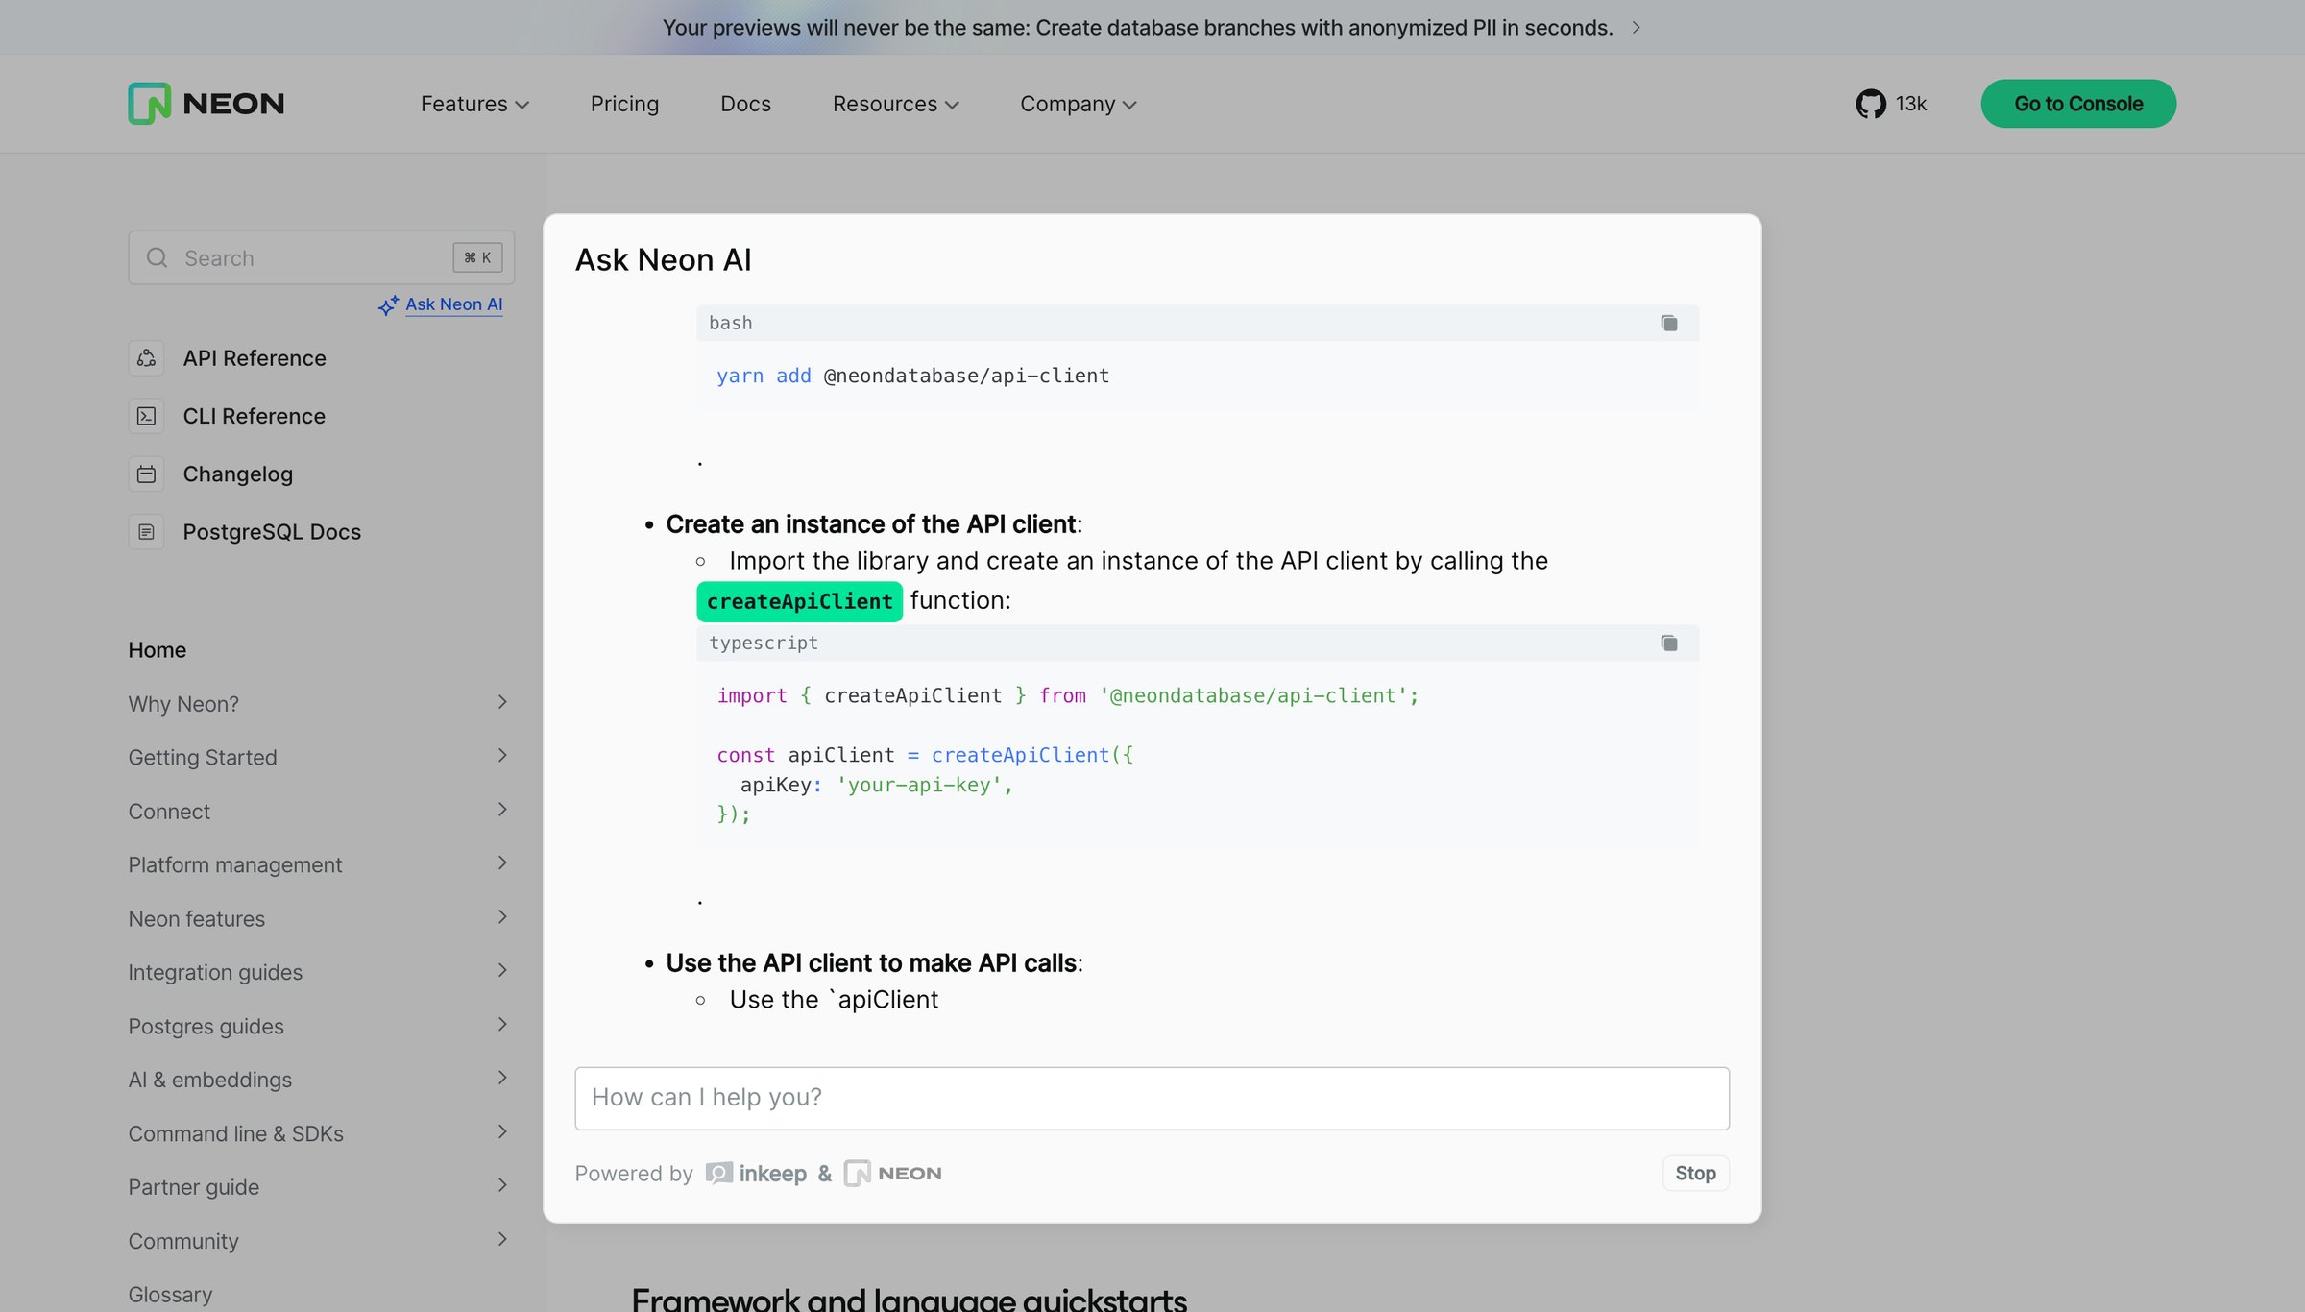Click the PostgreSQL Docs document icon

pos(146,532)
